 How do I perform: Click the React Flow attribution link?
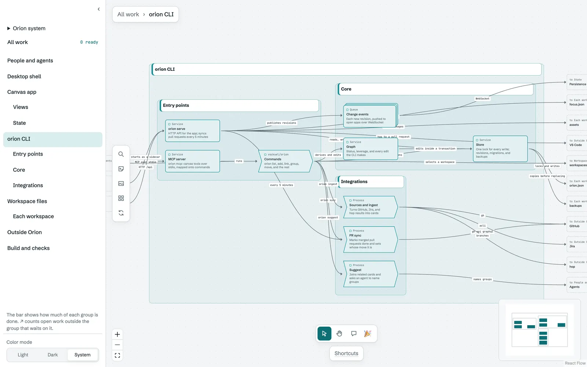click(575, 363)
